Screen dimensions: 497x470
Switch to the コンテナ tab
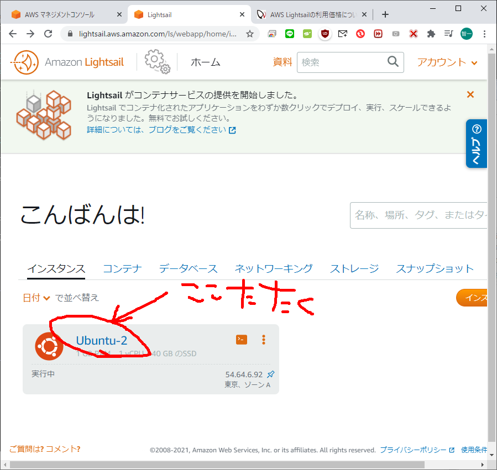122,269
